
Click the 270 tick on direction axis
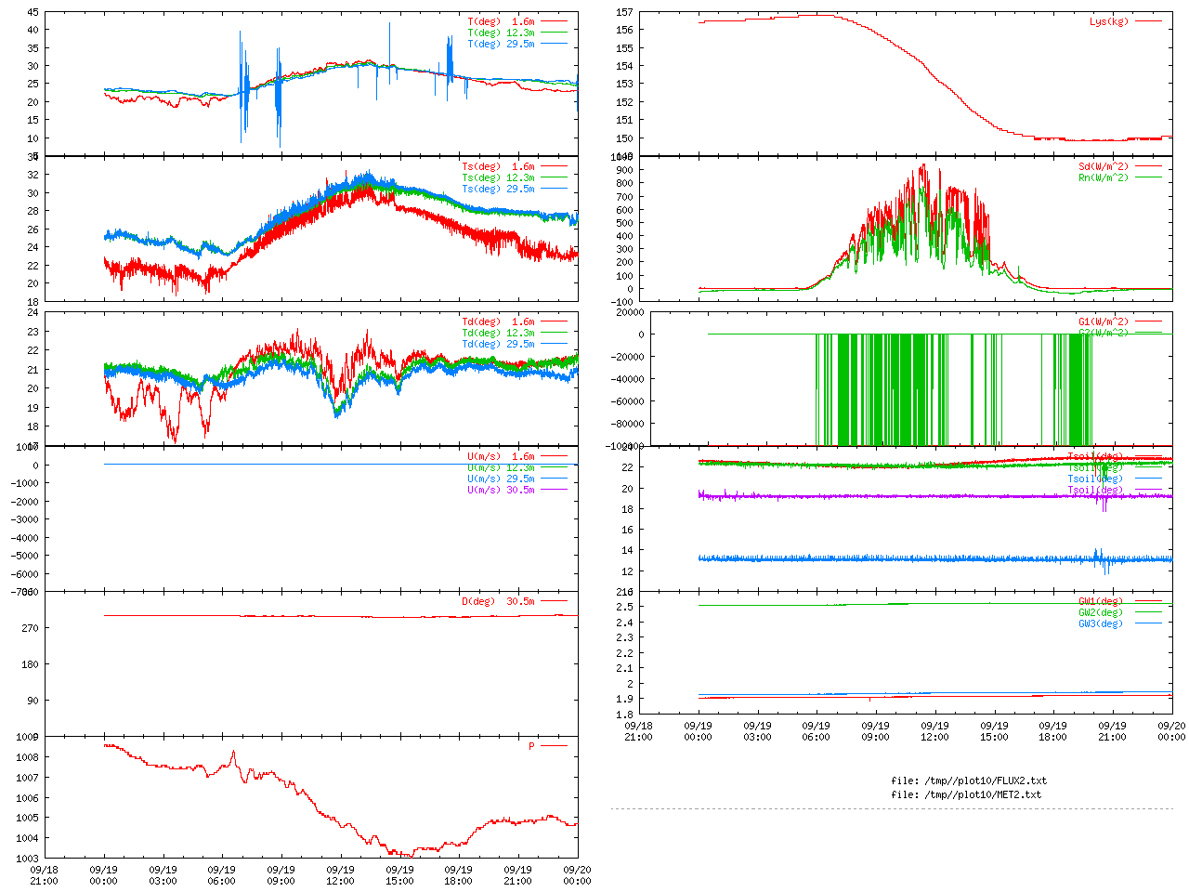(30, 628)
